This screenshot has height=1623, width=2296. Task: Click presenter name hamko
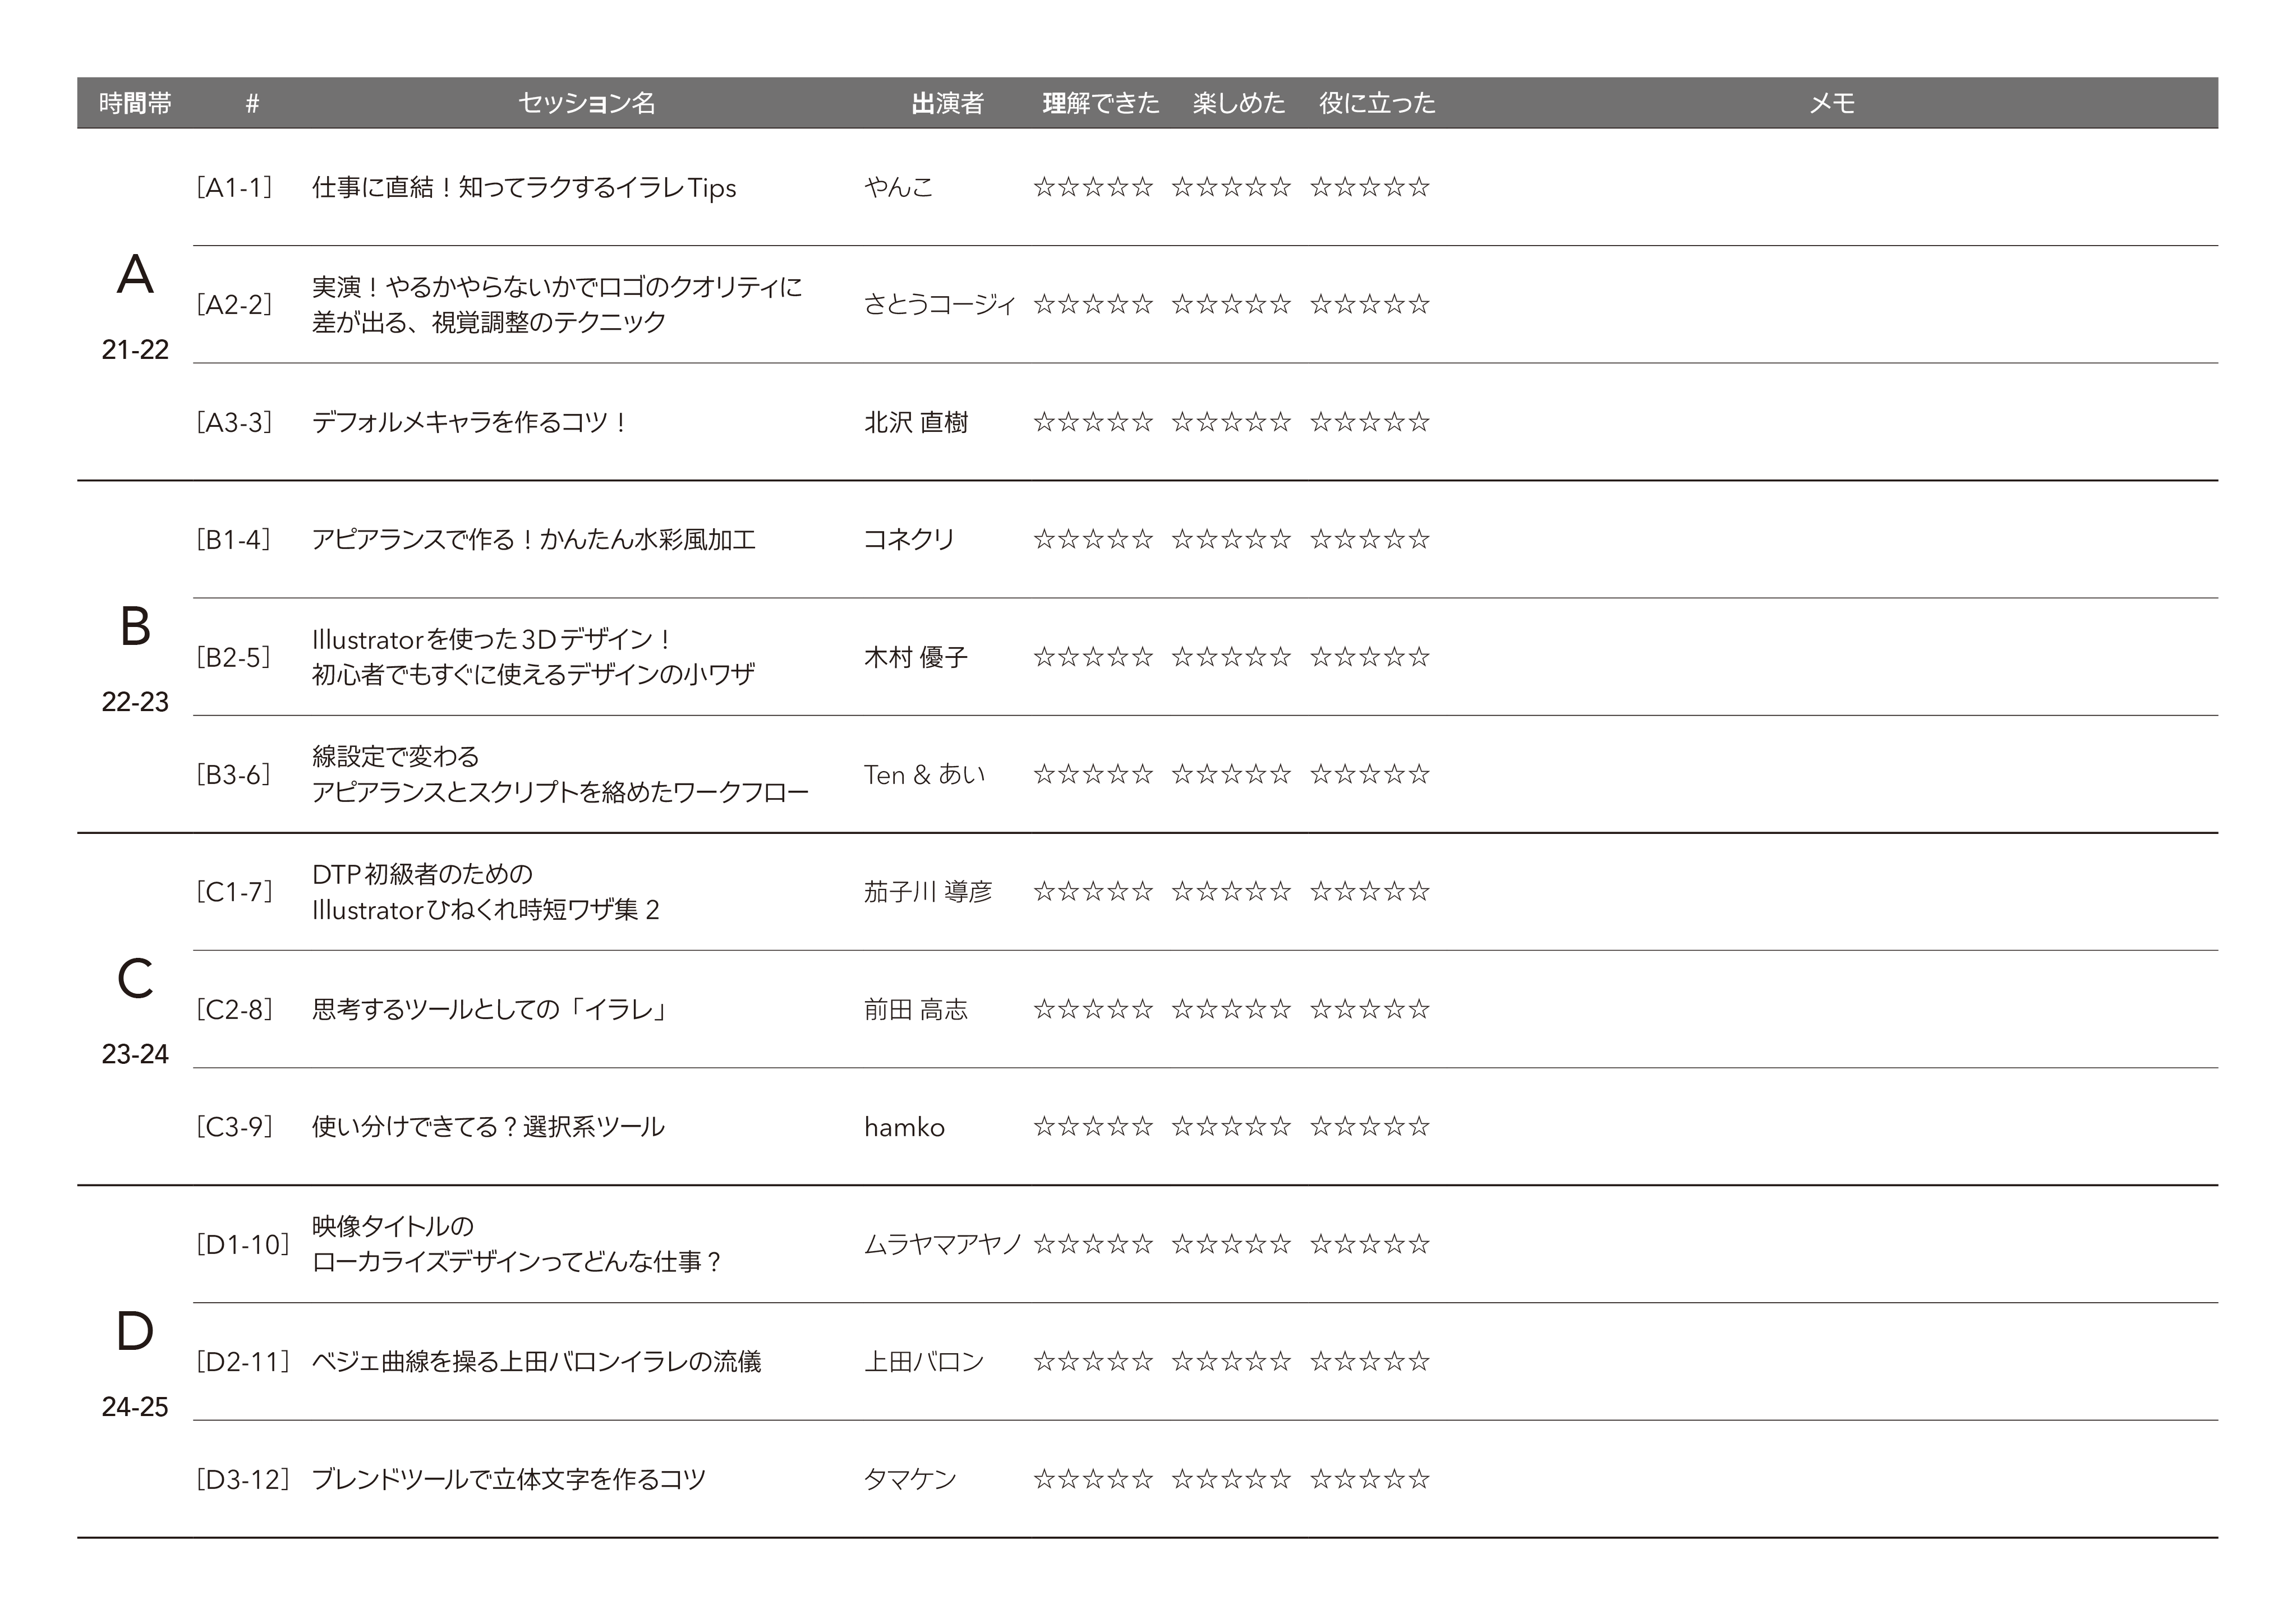point(904,1127)
